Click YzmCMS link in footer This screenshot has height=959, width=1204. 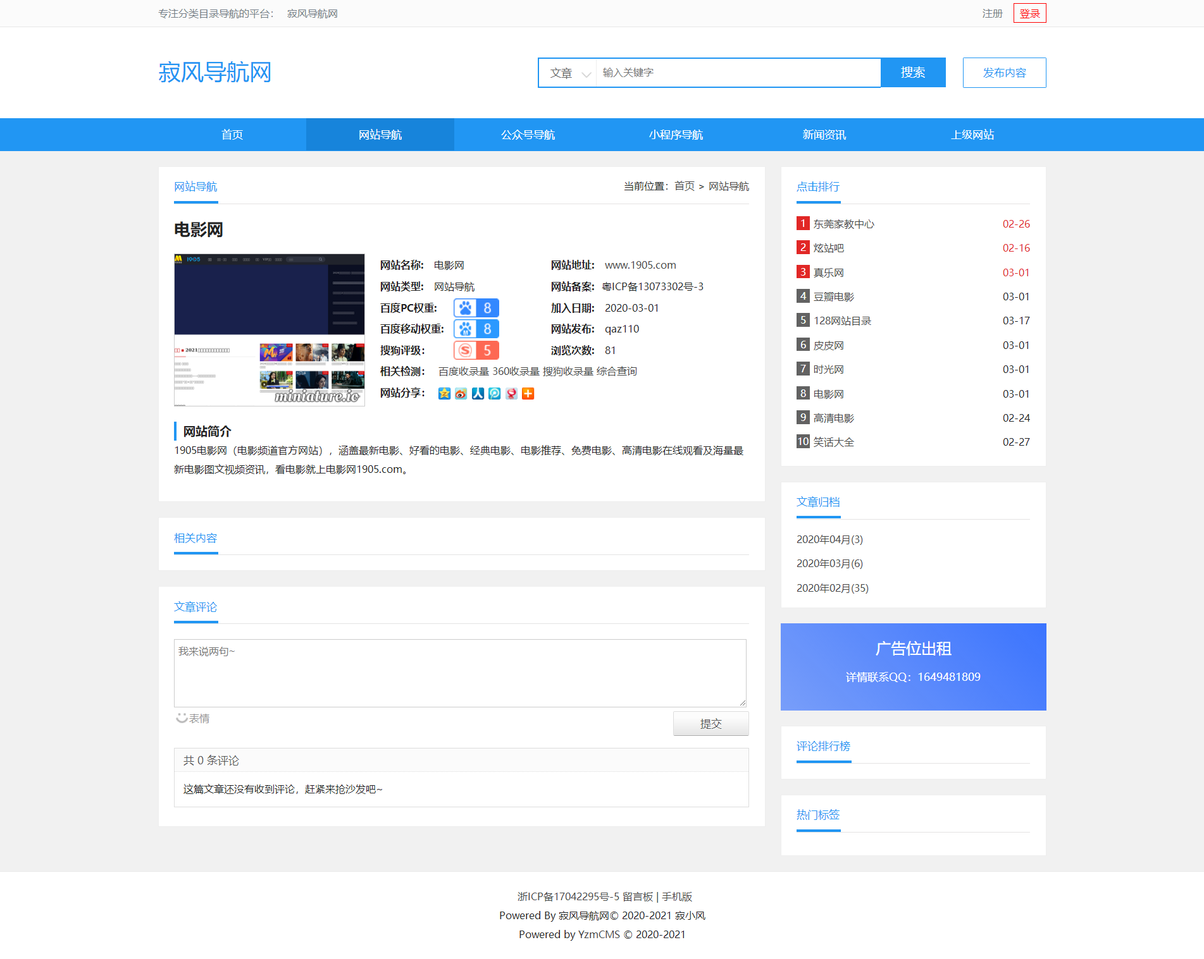tap(599, 934)
